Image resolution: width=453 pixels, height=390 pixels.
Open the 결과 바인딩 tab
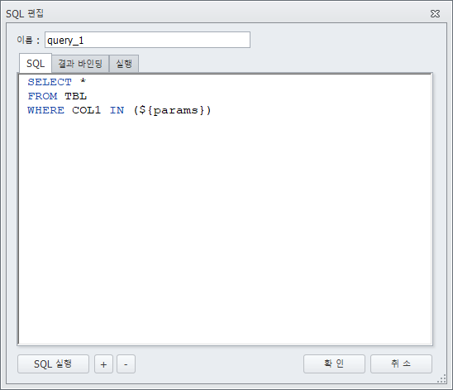pyautogui.click(x=80, y=64)
